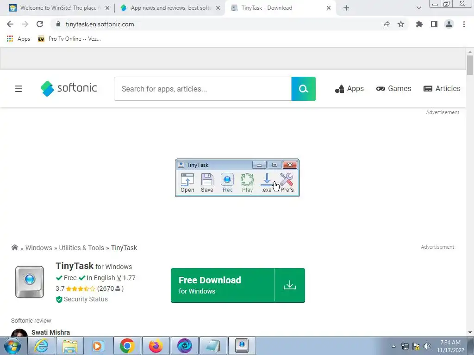Click site lock icon in address bar
This screenshot has width=474, height=355.
[x=58, y=24]
